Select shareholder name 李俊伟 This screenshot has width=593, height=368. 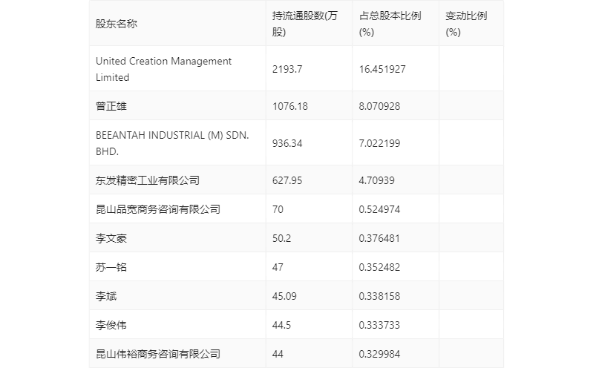click(x=111, y=325)
